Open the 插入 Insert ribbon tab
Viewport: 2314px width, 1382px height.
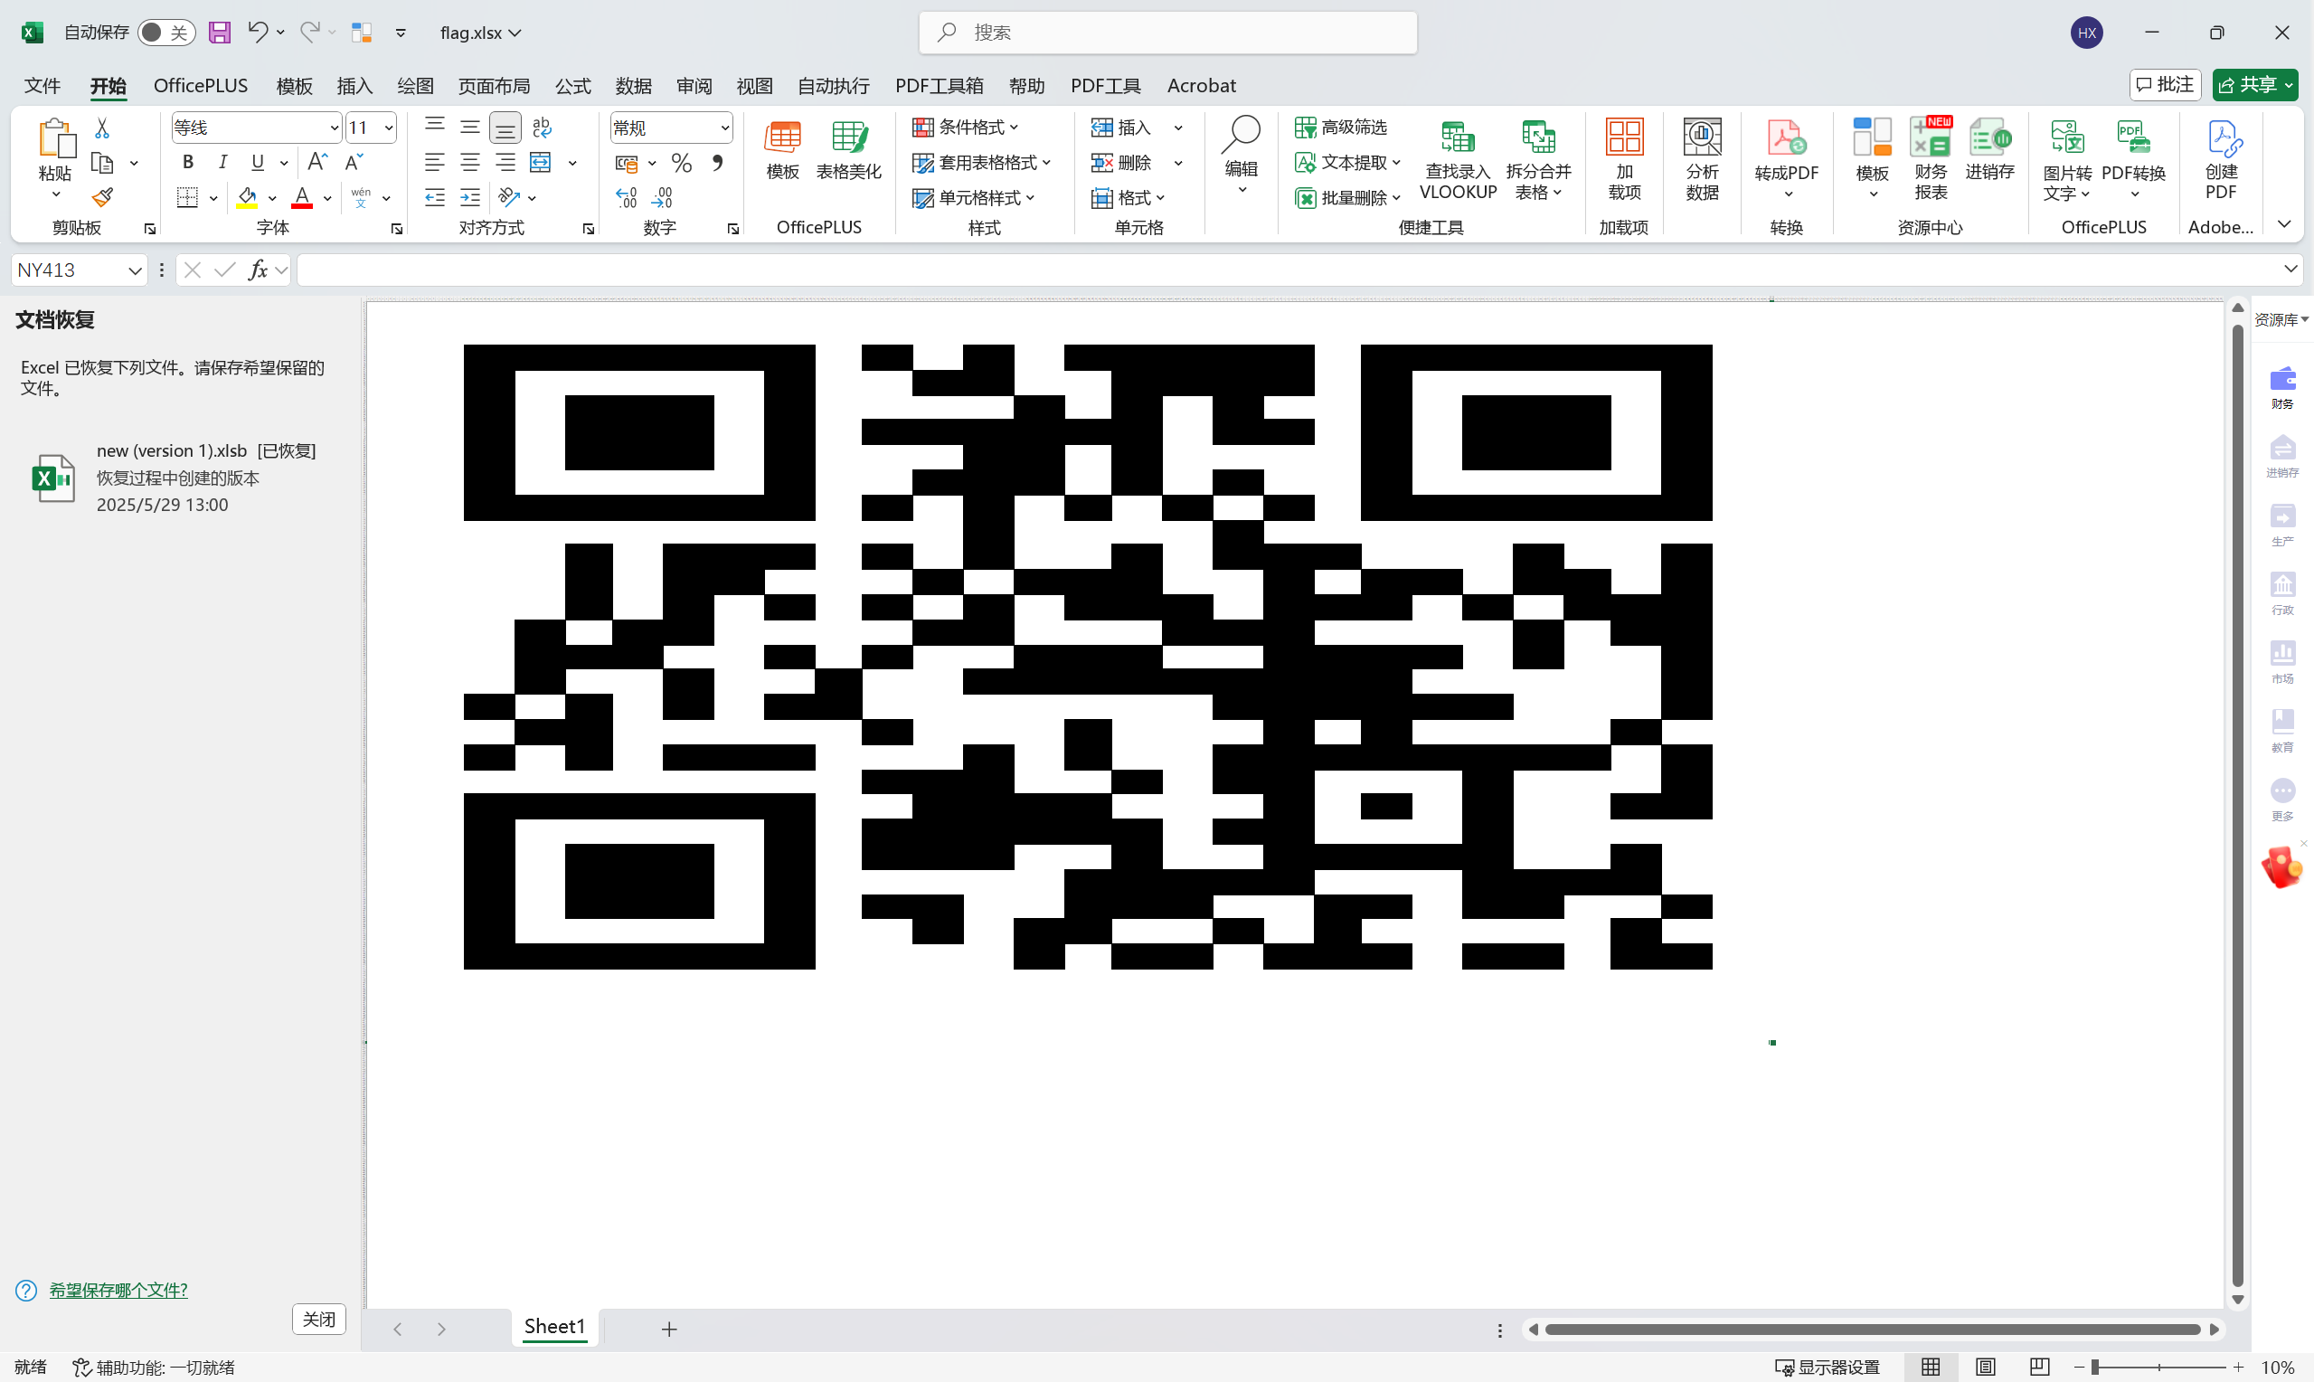[354, 86]
